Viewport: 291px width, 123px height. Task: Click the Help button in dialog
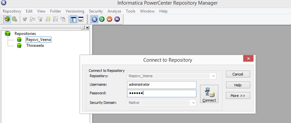pos(238,85)
